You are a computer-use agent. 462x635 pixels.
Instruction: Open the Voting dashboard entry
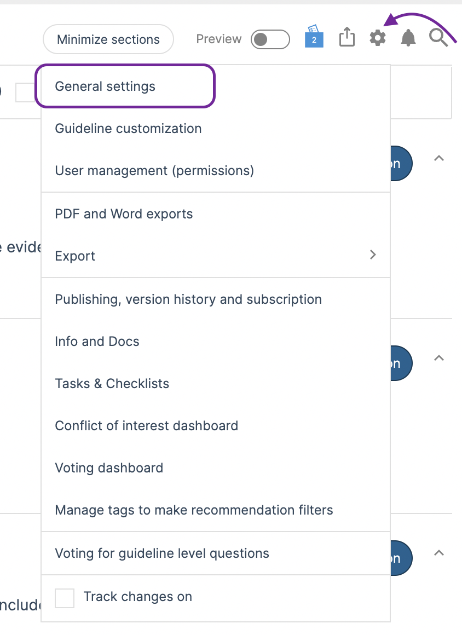pos(109,468)
